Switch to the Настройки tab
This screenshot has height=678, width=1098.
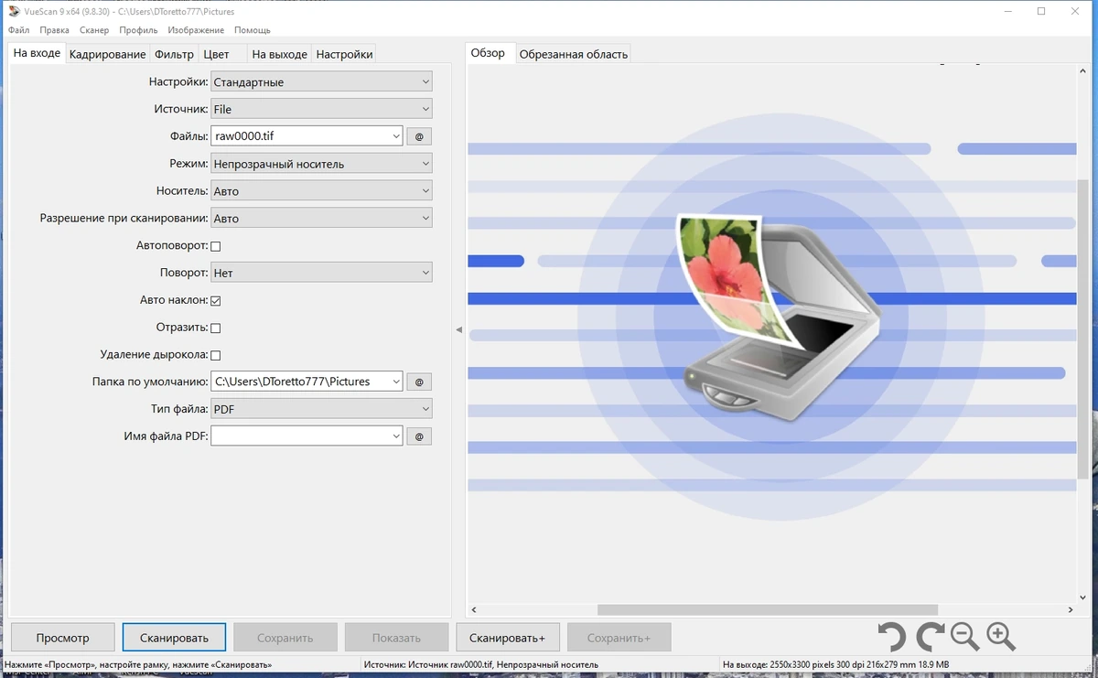point(344,54)
